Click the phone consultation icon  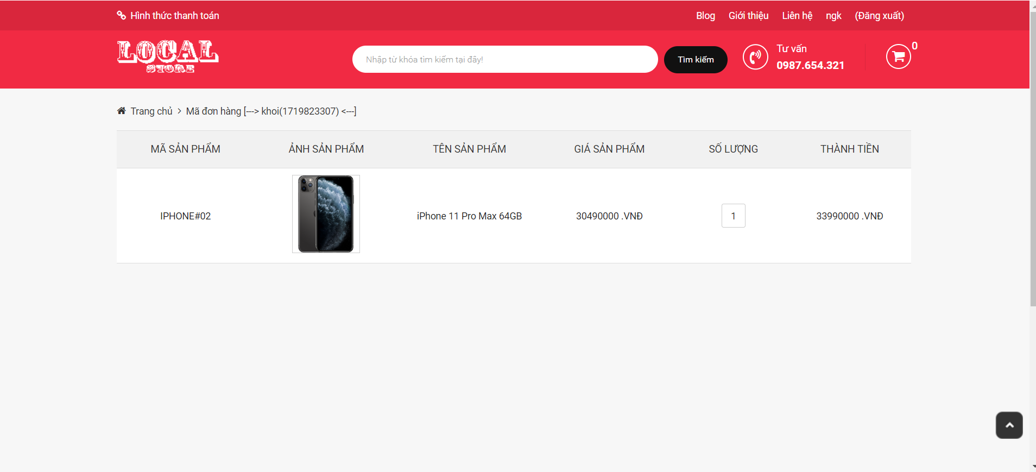pos(755,56)
